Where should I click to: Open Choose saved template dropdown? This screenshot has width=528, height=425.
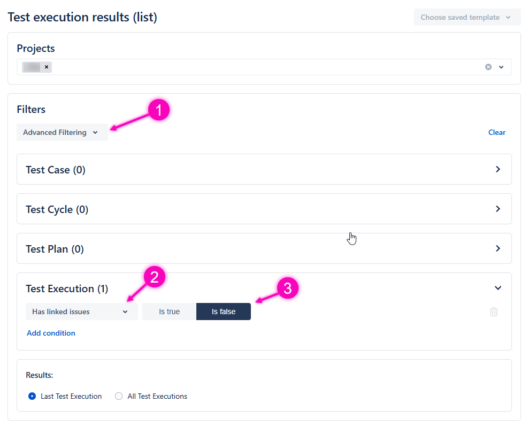click(466, 17)
